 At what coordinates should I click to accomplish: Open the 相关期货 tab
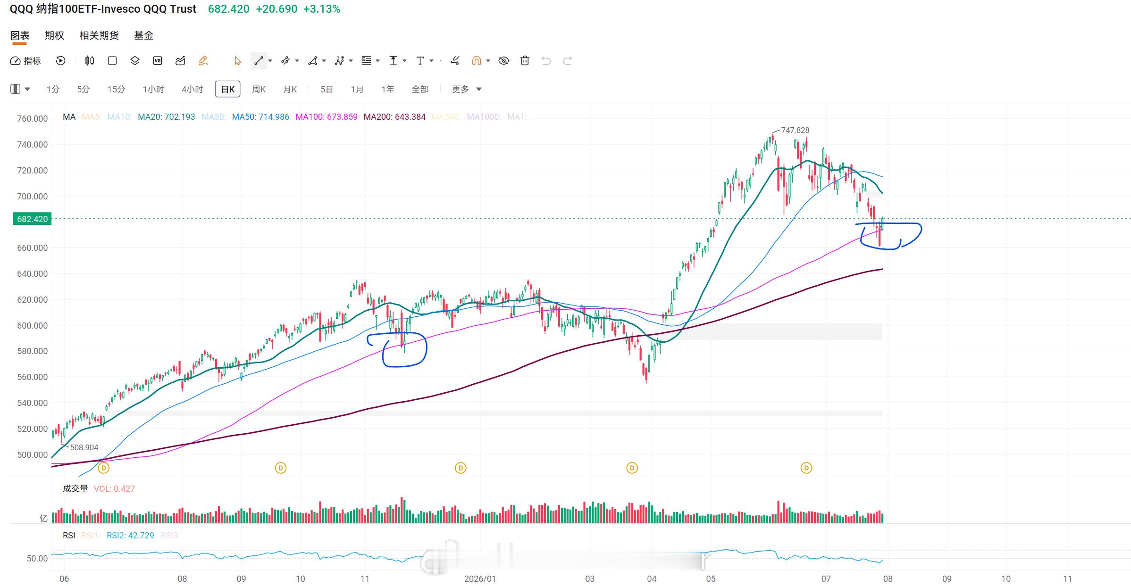99,35
